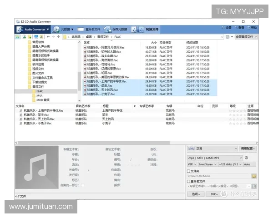Open the Audio Converter mode menu

click(33, 30)
